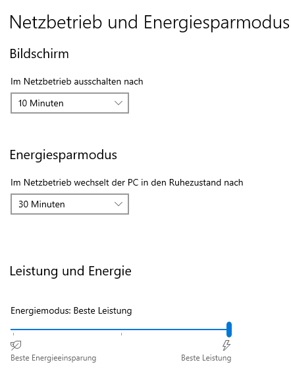Click the slider track between middle tick and thumb
291x383 pixels.
point(174,330)
